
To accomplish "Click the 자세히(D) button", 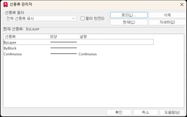I will point(167,22).
